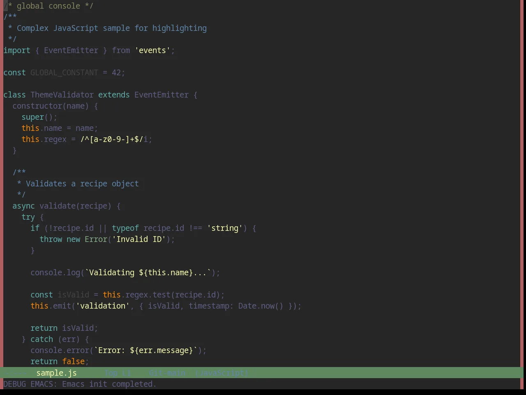Image resolution: width=526 pixels, height=395 pixels.
Task: Click the 'validation' event string
Action: (x=103, y=306)
